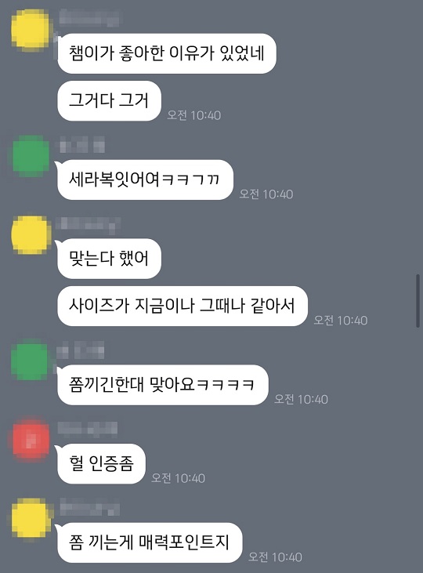Tap the blurred sender name above '헐 인증좀'
Screen dimensions: 423x573
pos(88,428)
